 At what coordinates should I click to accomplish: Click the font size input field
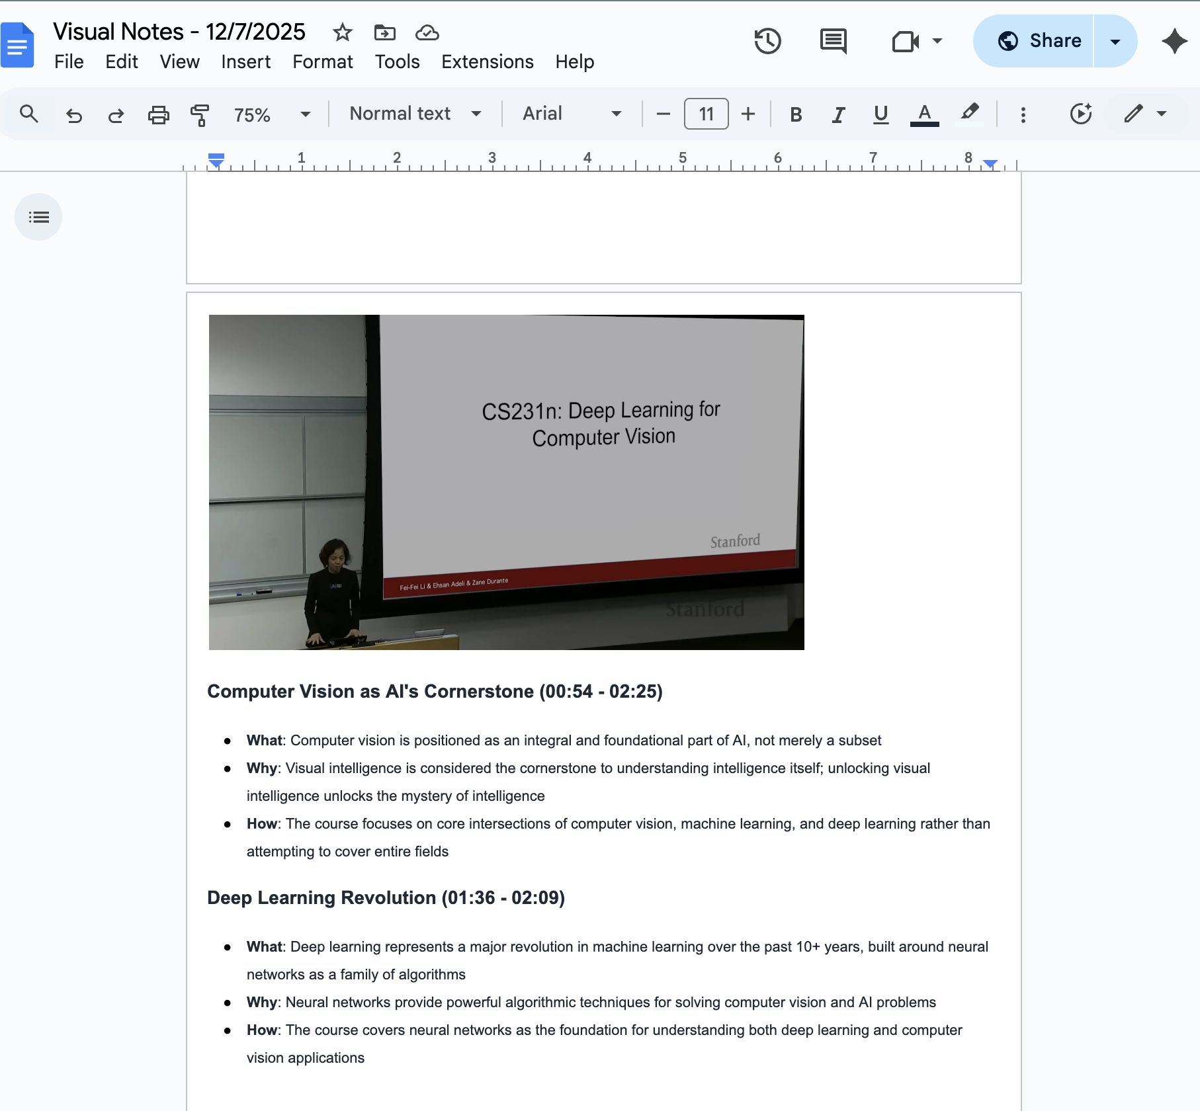tap(705, 113)
